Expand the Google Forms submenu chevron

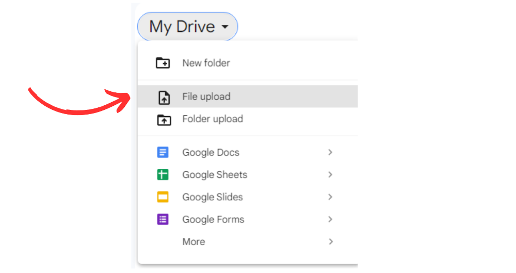(330, 219)
